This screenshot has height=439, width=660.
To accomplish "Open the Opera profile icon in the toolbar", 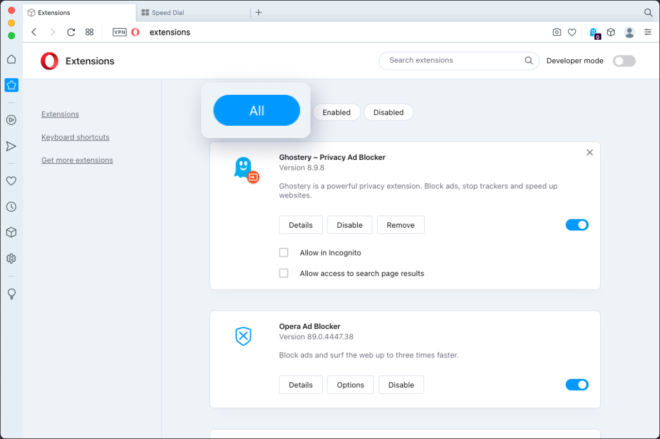I will pyautogui.click(x=630, y=32).
